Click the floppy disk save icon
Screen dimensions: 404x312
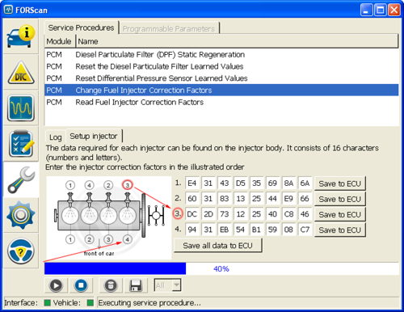[x=136, y=285]
